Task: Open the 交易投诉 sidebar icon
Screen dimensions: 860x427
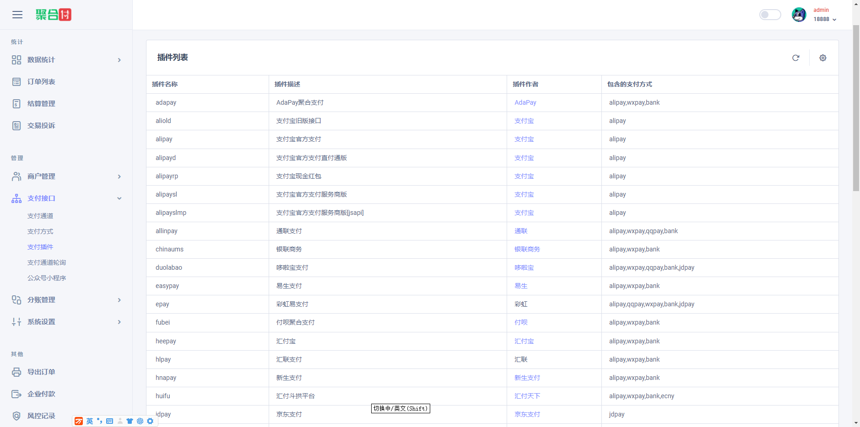Action: [x=16, y=125]
